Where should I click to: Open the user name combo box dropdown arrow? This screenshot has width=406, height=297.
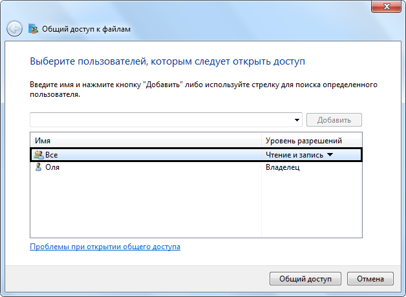pyautogui.click(x=297, y=120)
